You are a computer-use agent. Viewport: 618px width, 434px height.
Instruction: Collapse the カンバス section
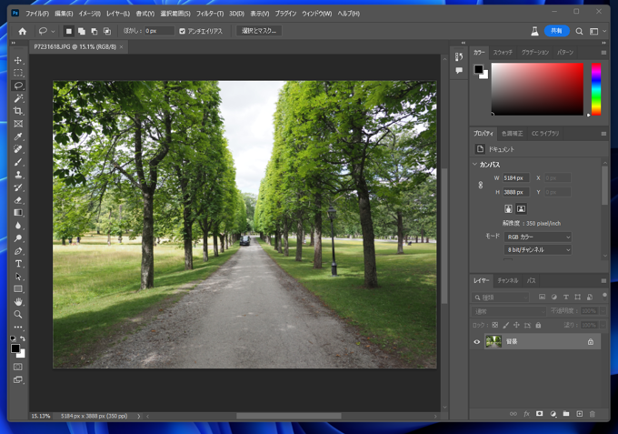tap(474, 165)
